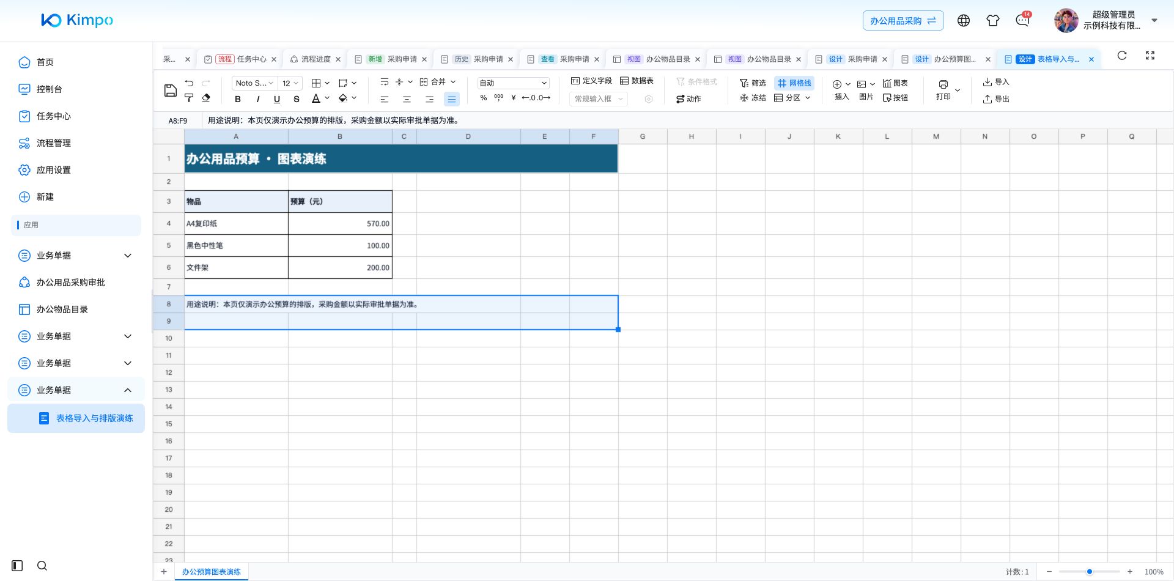Align text left
Image resolution: width=1174 pixels, height=581 pixels.
385,98
